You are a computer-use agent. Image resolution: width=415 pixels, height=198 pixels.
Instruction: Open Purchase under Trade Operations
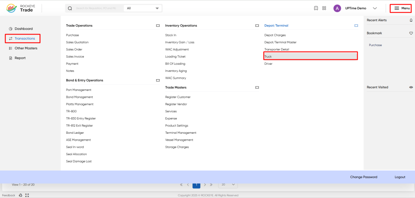coord(73,35)
